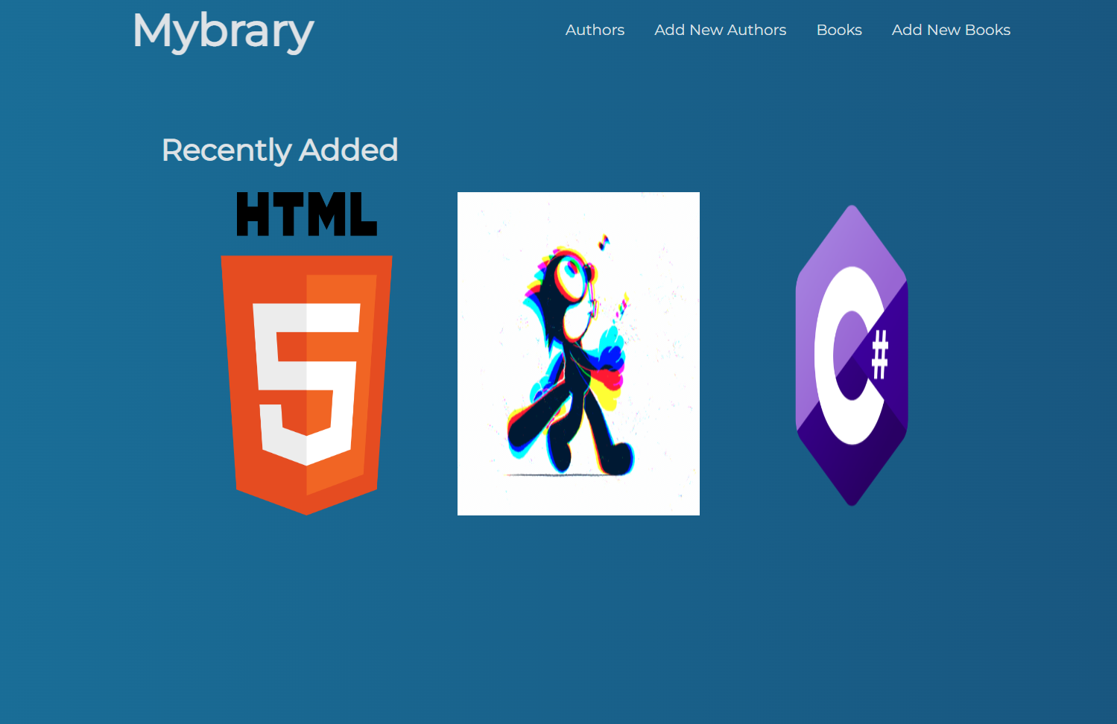Screen dimensions: 1117x724
Task: Click the Recently Added heading
Action: click(x=279, y=150)
